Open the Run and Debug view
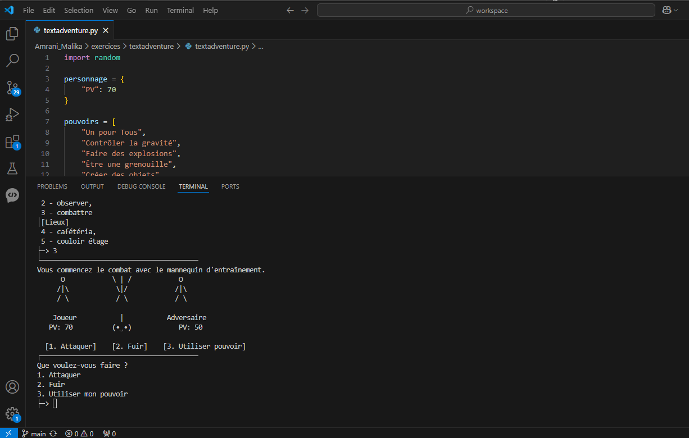The height and width of the screenshot is (438, 689). pyautogui.click(x=12, y=115)
